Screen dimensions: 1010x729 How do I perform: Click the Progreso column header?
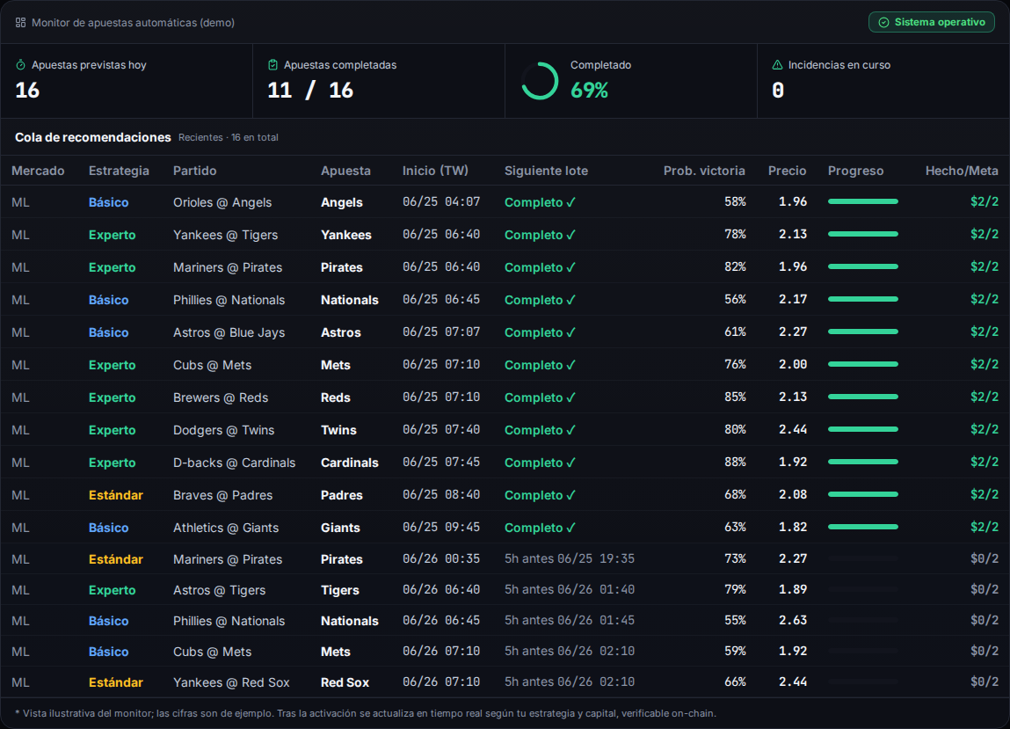tap(855, 171)
